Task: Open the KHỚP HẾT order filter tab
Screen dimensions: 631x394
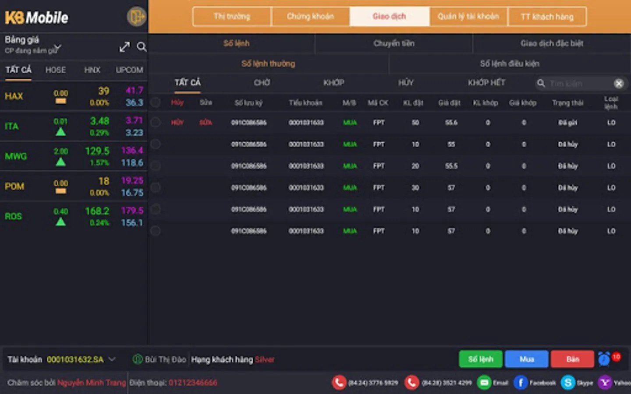Action: coord(486,82)
